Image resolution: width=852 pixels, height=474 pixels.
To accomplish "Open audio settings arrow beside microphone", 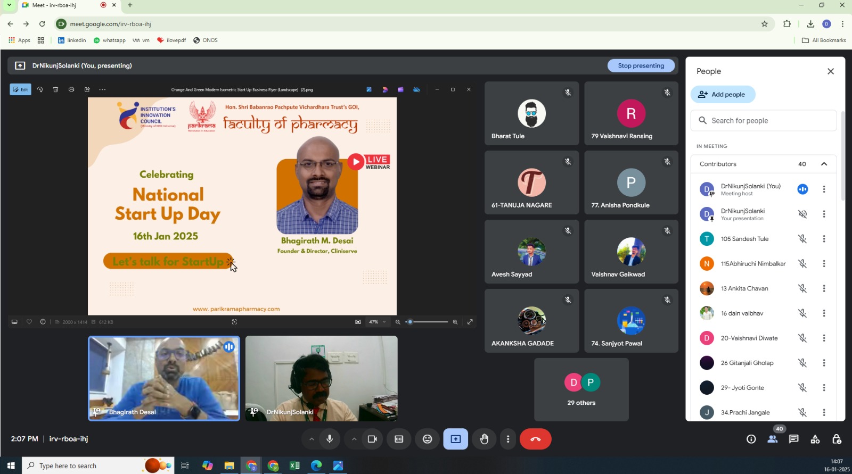I will (x=312, y=439).
